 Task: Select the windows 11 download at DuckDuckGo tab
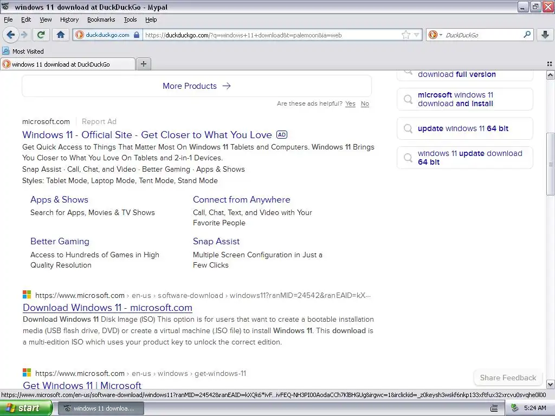coord(68,64)
